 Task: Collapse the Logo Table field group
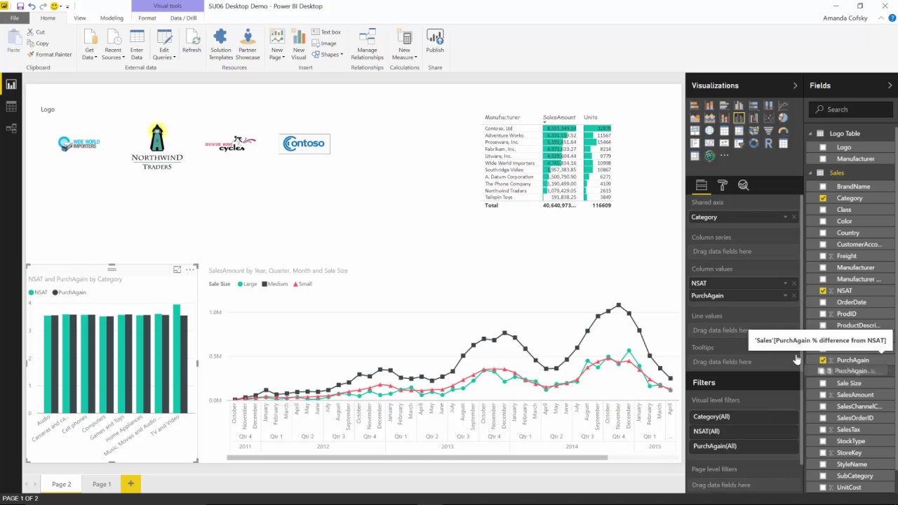810,133
